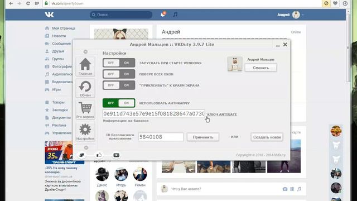Toggle ЗАПУСКАТЬ ПРИ СТАРТЕ WINDOWS switch
The height and width of the screenshot is (201, 357).
[119, 63]
